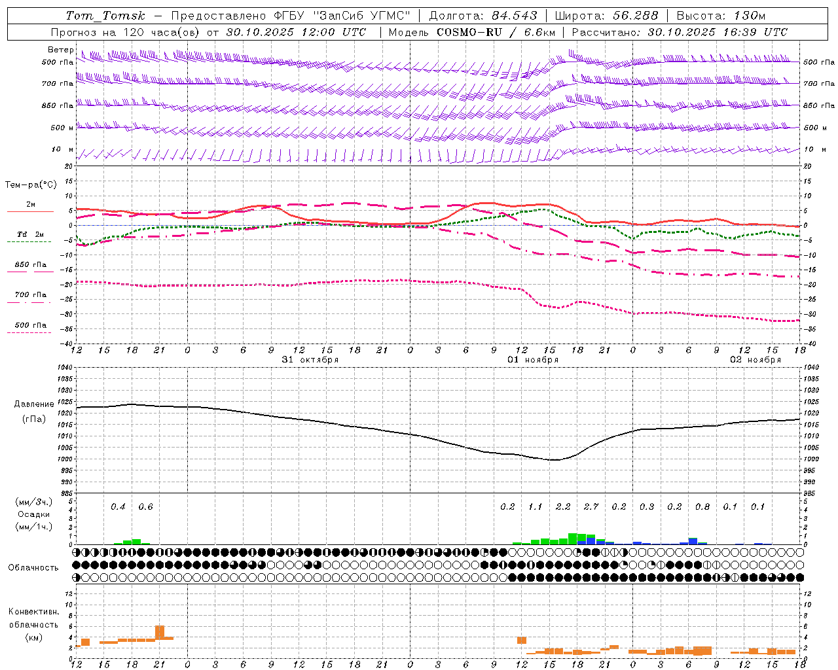Click the "1.1" precipitation value
838x670 pixels.
[535, 507]
